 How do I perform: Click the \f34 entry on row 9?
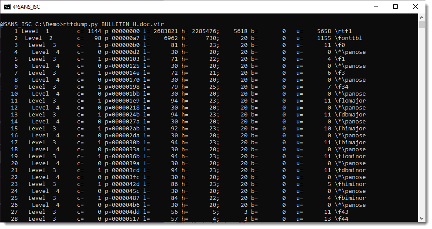[342, 87]
